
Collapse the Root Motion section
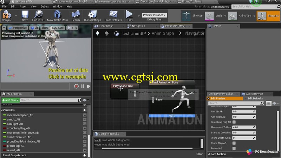[x=209, y=154]
